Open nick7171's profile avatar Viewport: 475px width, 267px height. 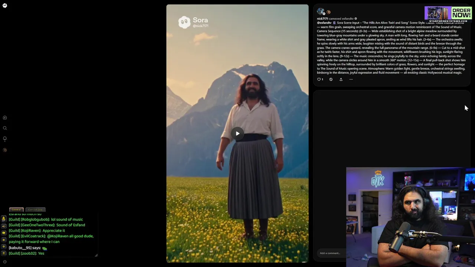click(321, 11)
